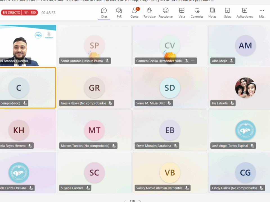Open the meeting Notas
The image size is (270, 202).
(x=212, y=13)
